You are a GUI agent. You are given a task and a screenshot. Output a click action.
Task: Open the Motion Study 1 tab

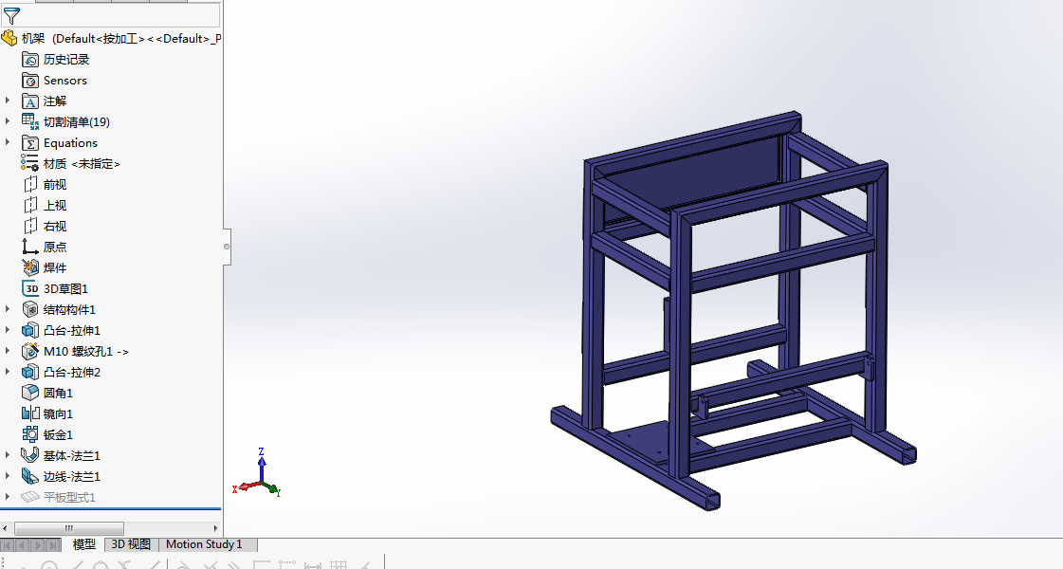point(204,544)
